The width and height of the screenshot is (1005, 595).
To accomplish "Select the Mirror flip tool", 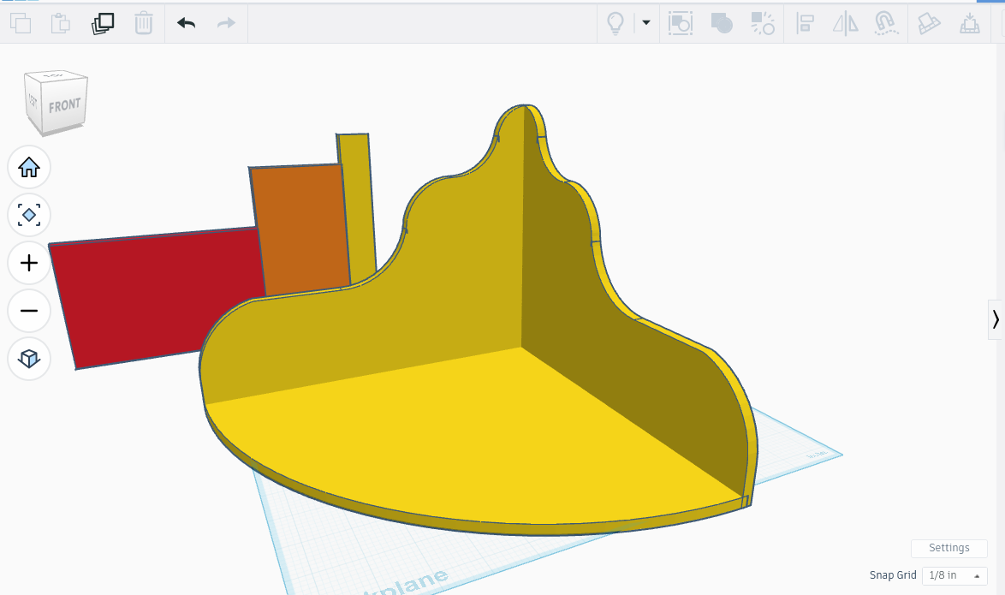I will [x=846, y=23].
